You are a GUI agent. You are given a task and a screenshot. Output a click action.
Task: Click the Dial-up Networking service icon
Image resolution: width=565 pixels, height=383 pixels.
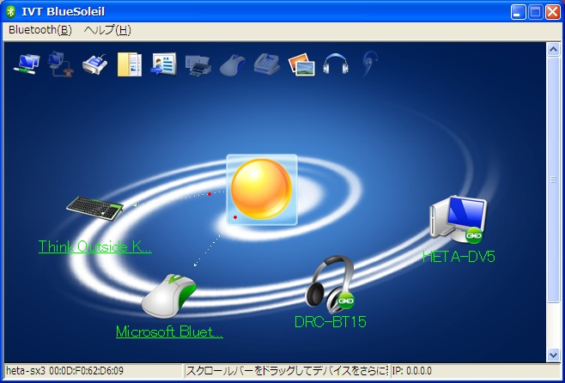(x=60, y=64)
